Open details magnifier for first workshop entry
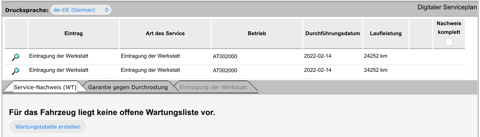The width and height of the screenshot is (480, 137). [x=15, y=57]
